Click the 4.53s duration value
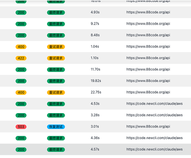 point(95,104)
